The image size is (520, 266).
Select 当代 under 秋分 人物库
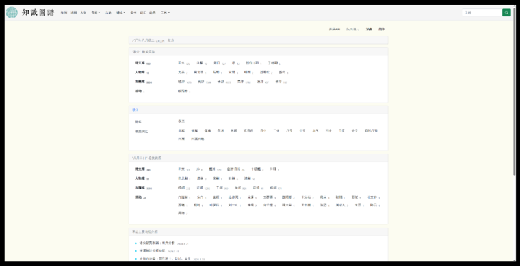coord(282,72)
